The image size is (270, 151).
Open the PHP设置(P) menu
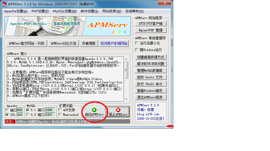[x=40, y=11]
